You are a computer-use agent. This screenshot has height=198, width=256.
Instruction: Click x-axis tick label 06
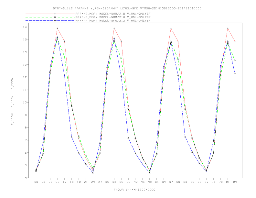(50, 182)
